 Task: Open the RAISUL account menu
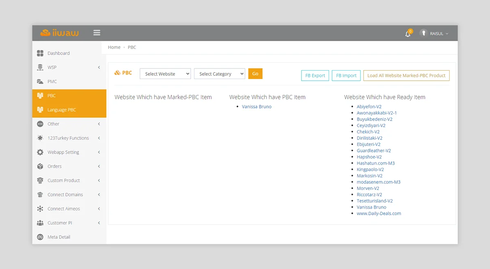point(435,33)
